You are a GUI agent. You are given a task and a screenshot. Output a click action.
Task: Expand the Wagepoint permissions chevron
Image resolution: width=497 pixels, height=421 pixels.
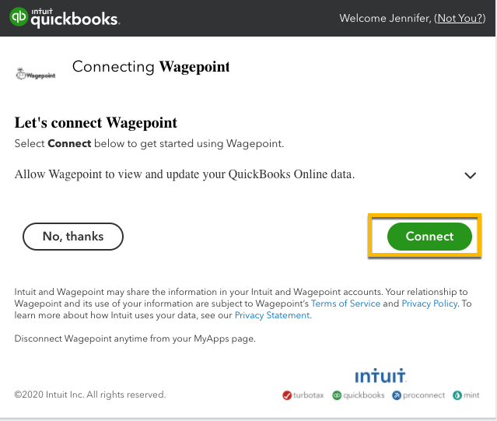tap(470, 175)
